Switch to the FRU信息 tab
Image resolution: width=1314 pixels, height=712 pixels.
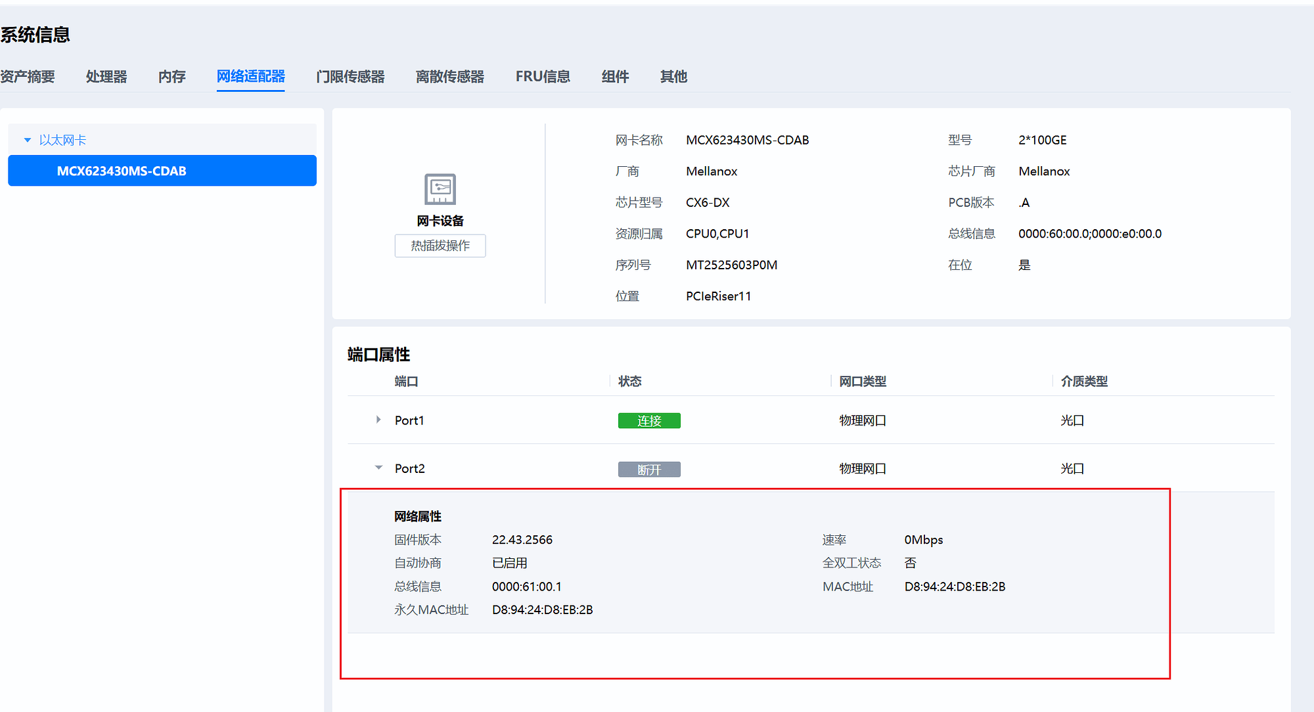click(x=543, y=77)
